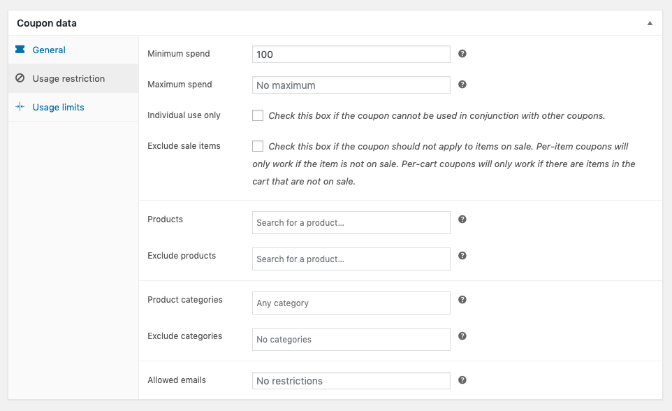Click the Minimum spend input field
Image resolution: width=672 pixels, height=411 pixels.
click(x=351, y=55)
